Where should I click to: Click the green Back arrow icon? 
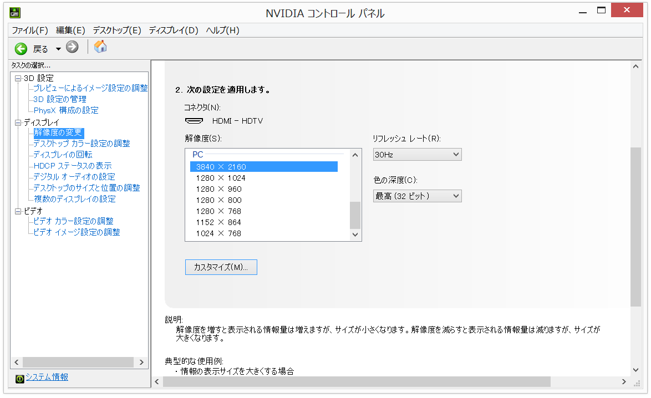pos(21,49)
